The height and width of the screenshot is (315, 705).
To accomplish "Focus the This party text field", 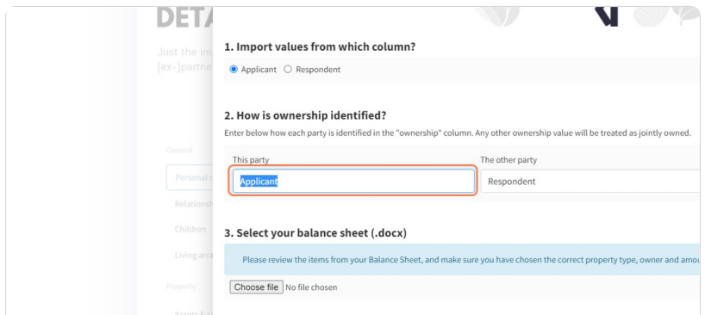I will click(x=353, y=182).
